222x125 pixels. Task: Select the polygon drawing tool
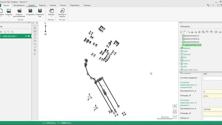click(35, 35)
